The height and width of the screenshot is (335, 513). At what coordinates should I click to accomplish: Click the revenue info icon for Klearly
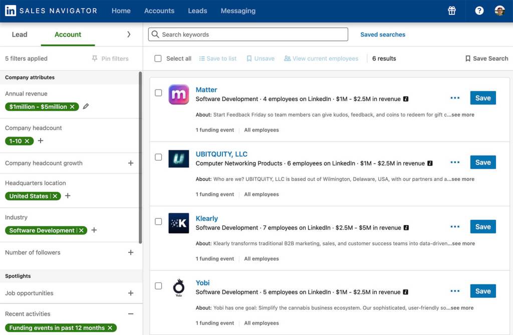(406, 227)
